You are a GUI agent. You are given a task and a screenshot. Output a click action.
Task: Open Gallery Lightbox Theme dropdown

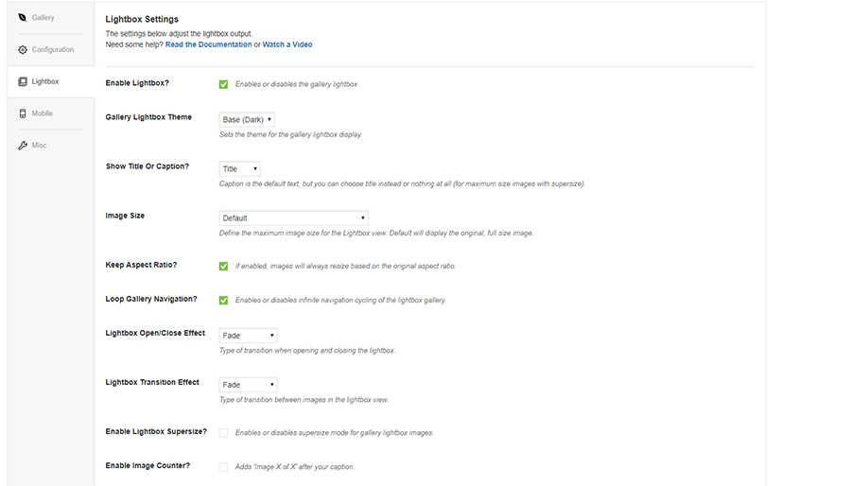[247, 120]
